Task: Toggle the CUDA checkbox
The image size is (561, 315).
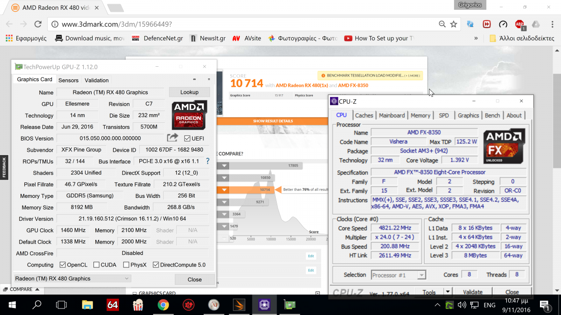Action: coord(96,265)
